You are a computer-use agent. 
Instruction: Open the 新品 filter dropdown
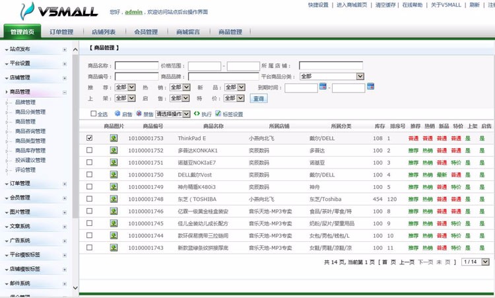(x=235, y=87)
